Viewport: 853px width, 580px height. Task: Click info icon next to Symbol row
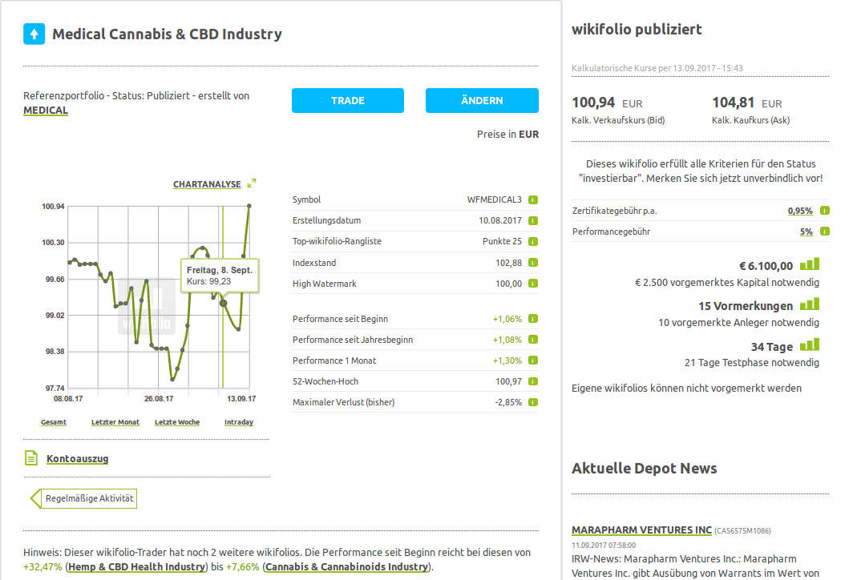pyautogui.click(x=533, y=200)
